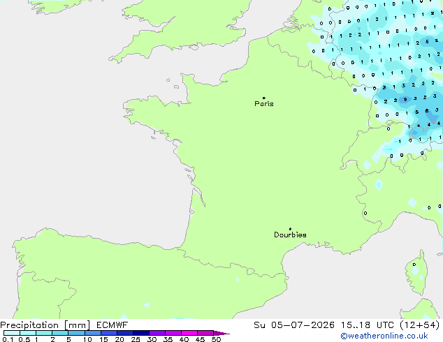Pick the 2–5 mm legend swatch
The image size is (443, 342).
click(x=60, y=333)
